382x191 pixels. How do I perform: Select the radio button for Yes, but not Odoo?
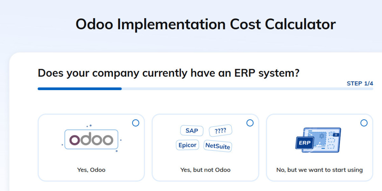[x=250, y=123]
